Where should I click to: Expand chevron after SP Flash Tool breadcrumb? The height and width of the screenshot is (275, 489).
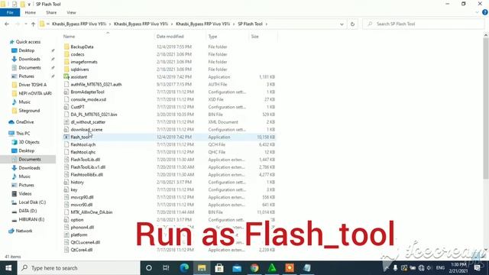coord(267,24)
